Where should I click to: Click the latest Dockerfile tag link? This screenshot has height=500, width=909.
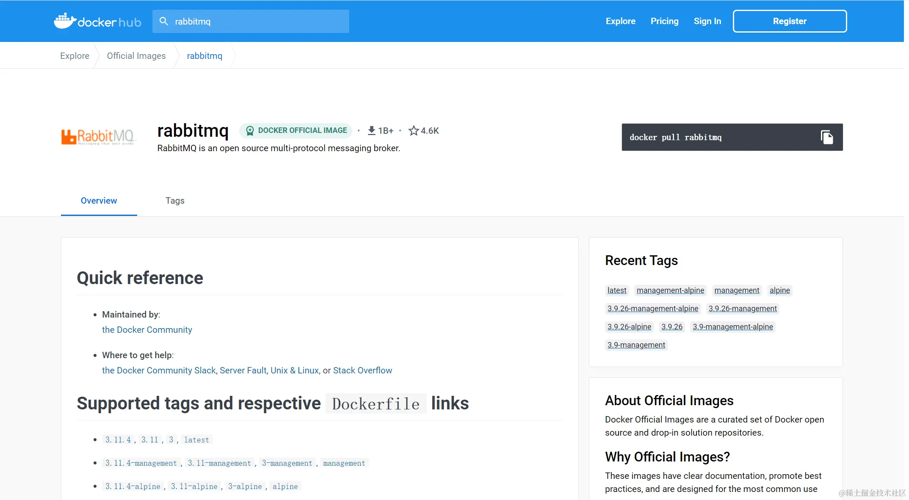coord(196,440)
